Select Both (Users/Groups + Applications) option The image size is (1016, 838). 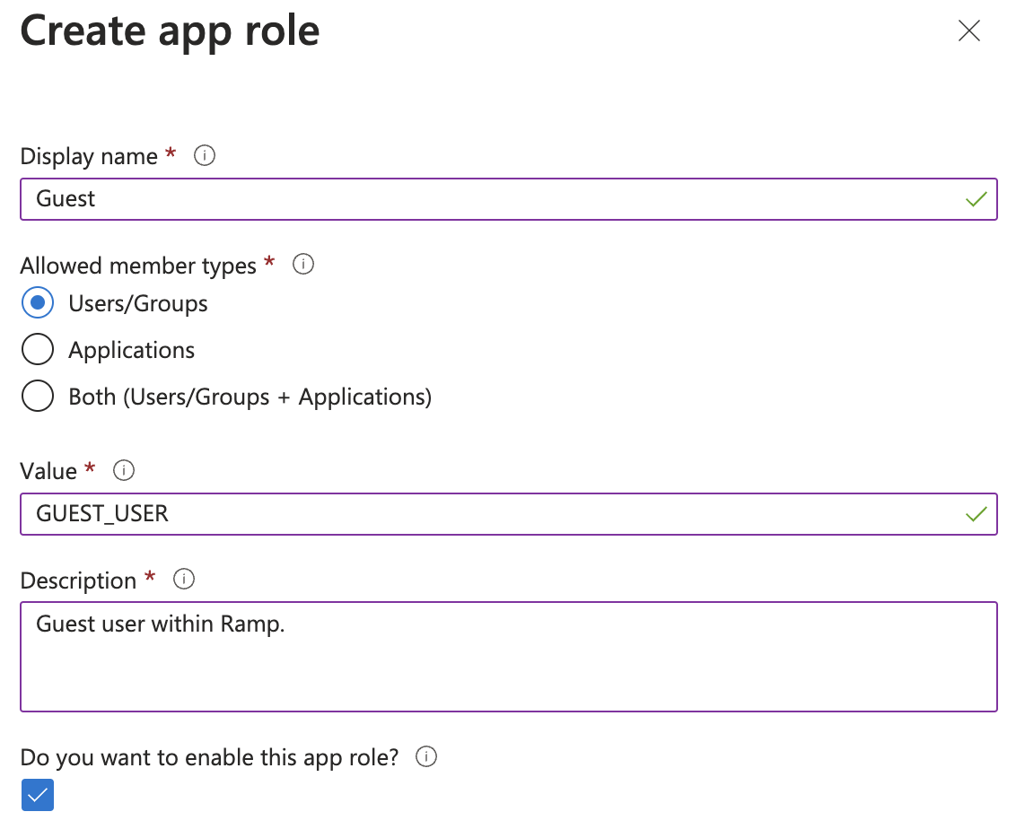pyautogui.click(x=38, y=397)
